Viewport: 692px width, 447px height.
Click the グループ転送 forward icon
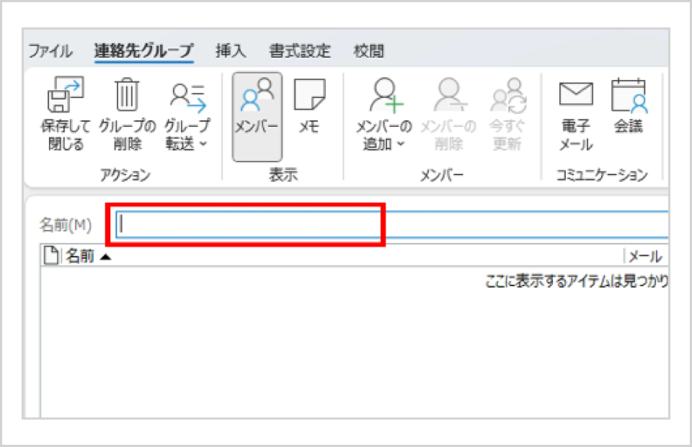pyautogui.click(x=187, y=97)
